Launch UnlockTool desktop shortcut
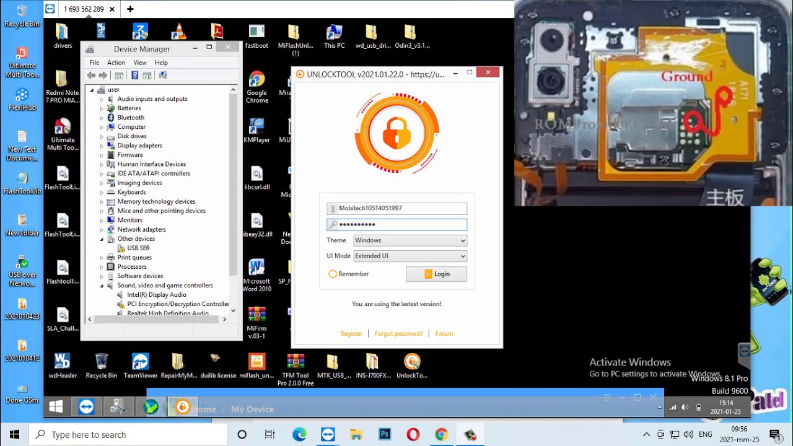This screenshot has height=446, width=793. coord(412,365)
